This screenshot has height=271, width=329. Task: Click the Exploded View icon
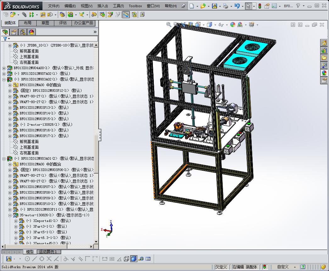(110, 14)
